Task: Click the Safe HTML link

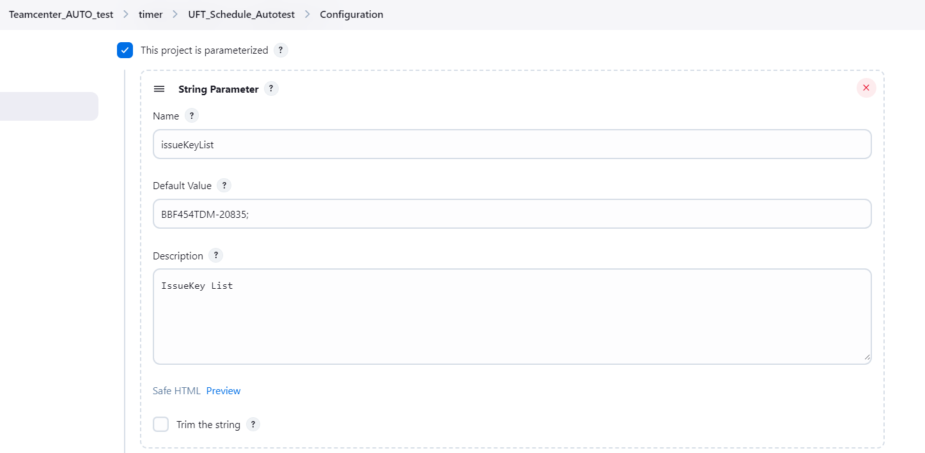Action: 176,391
